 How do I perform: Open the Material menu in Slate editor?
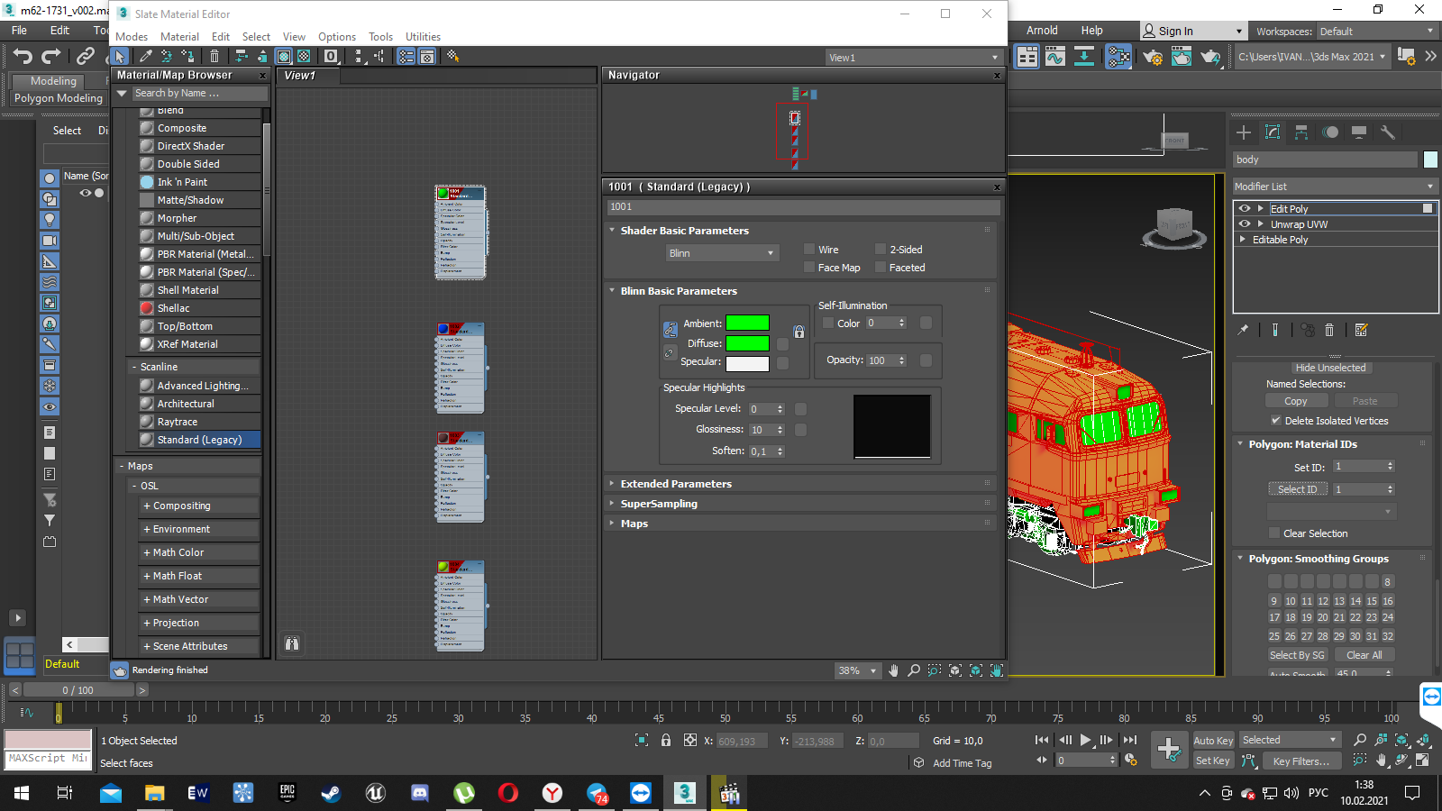pos(179,37)
